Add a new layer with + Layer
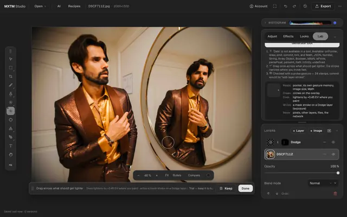The height and width of the screenshot is (217, 347). tap(298, 131)
